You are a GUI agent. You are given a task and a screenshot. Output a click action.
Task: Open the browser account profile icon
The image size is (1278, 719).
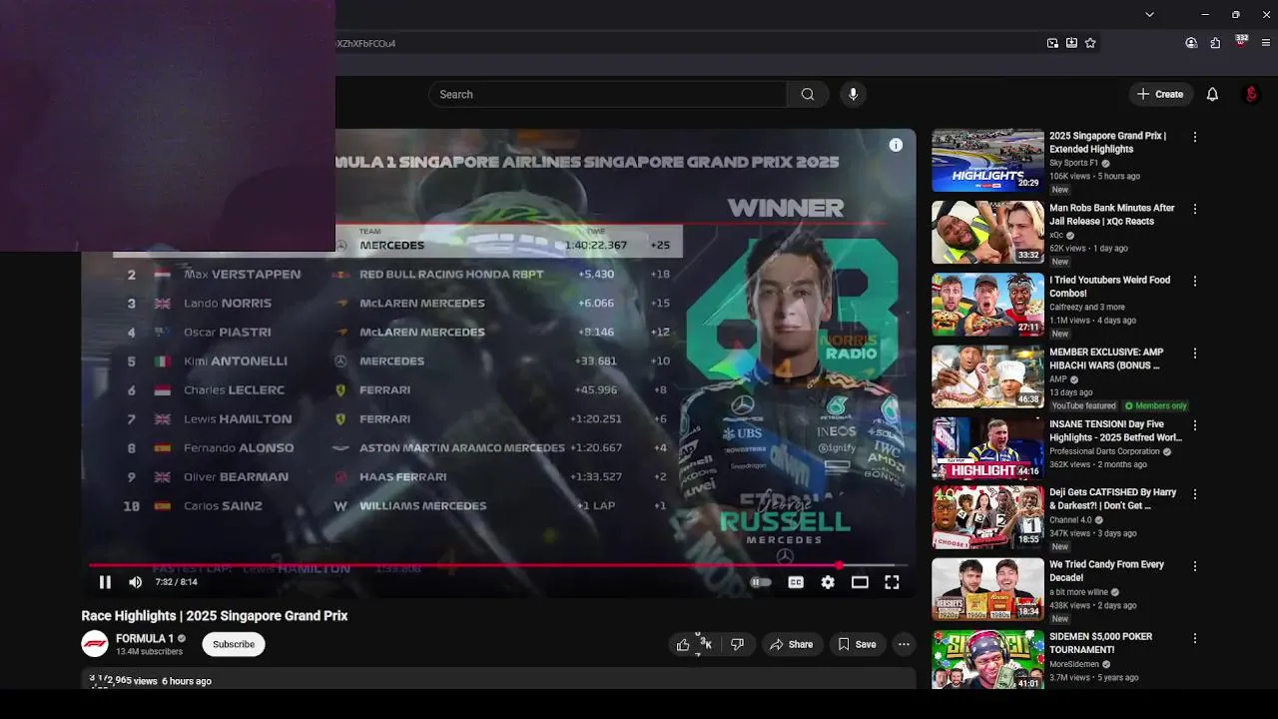1191,43
